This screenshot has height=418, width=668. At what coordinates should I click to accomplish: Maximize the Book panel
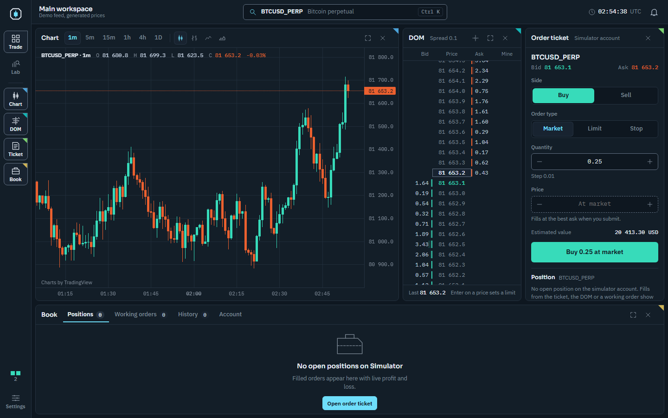pyautogui.click(x=633, y=315)
